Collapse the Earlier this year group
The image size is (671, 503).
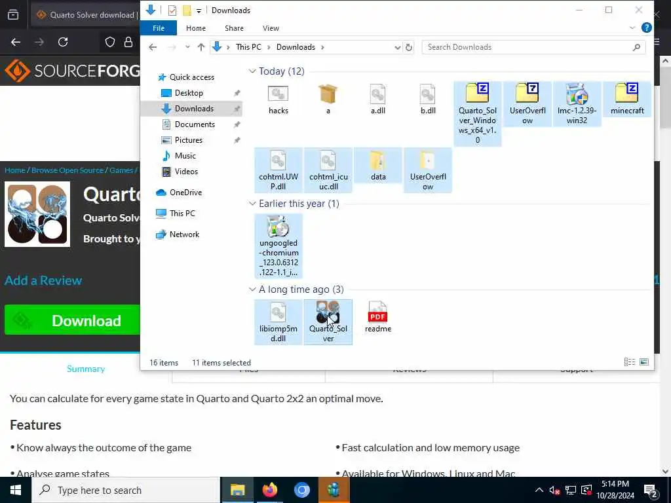[252, 204]
